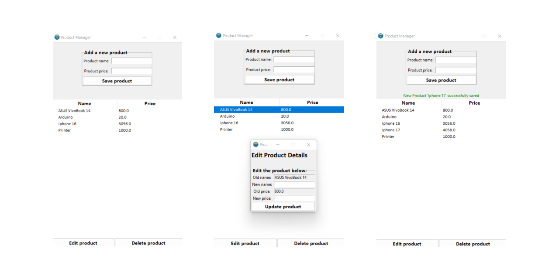Viewport: 559px width, 279px height.
Task: Click the Product Manager icon in right window
Action: (380, 36)
